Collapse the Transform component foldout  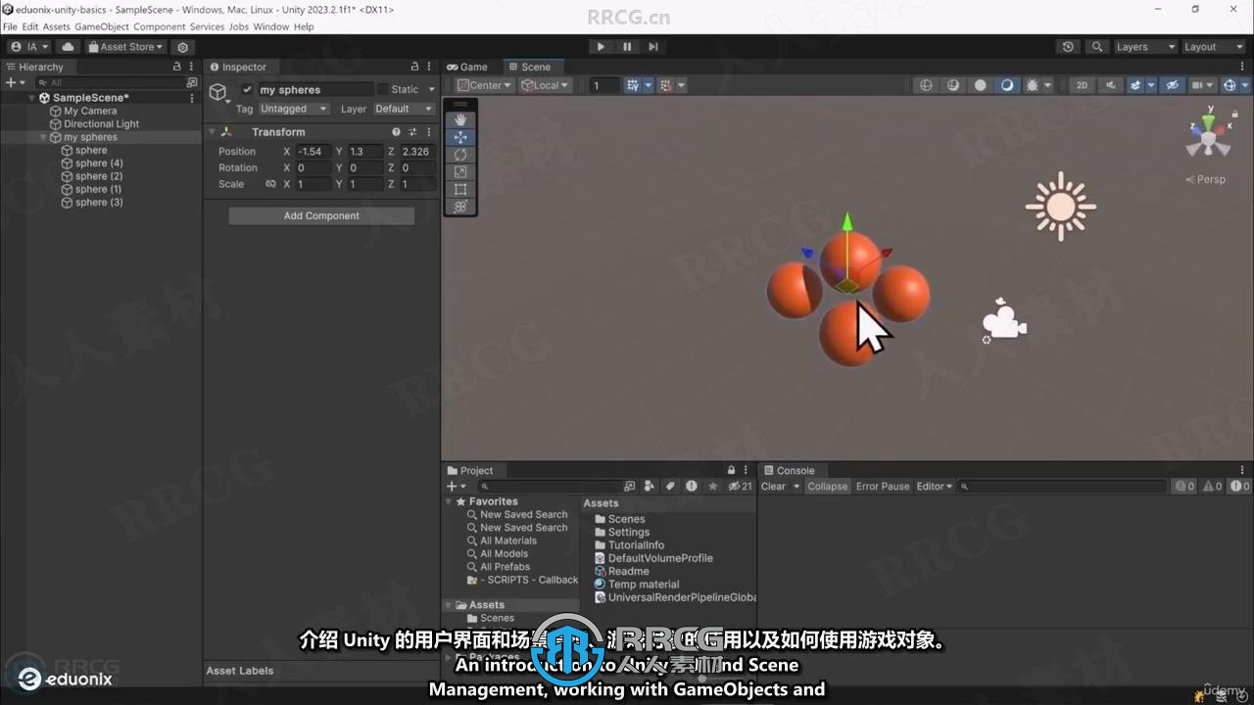click(212, 132)
